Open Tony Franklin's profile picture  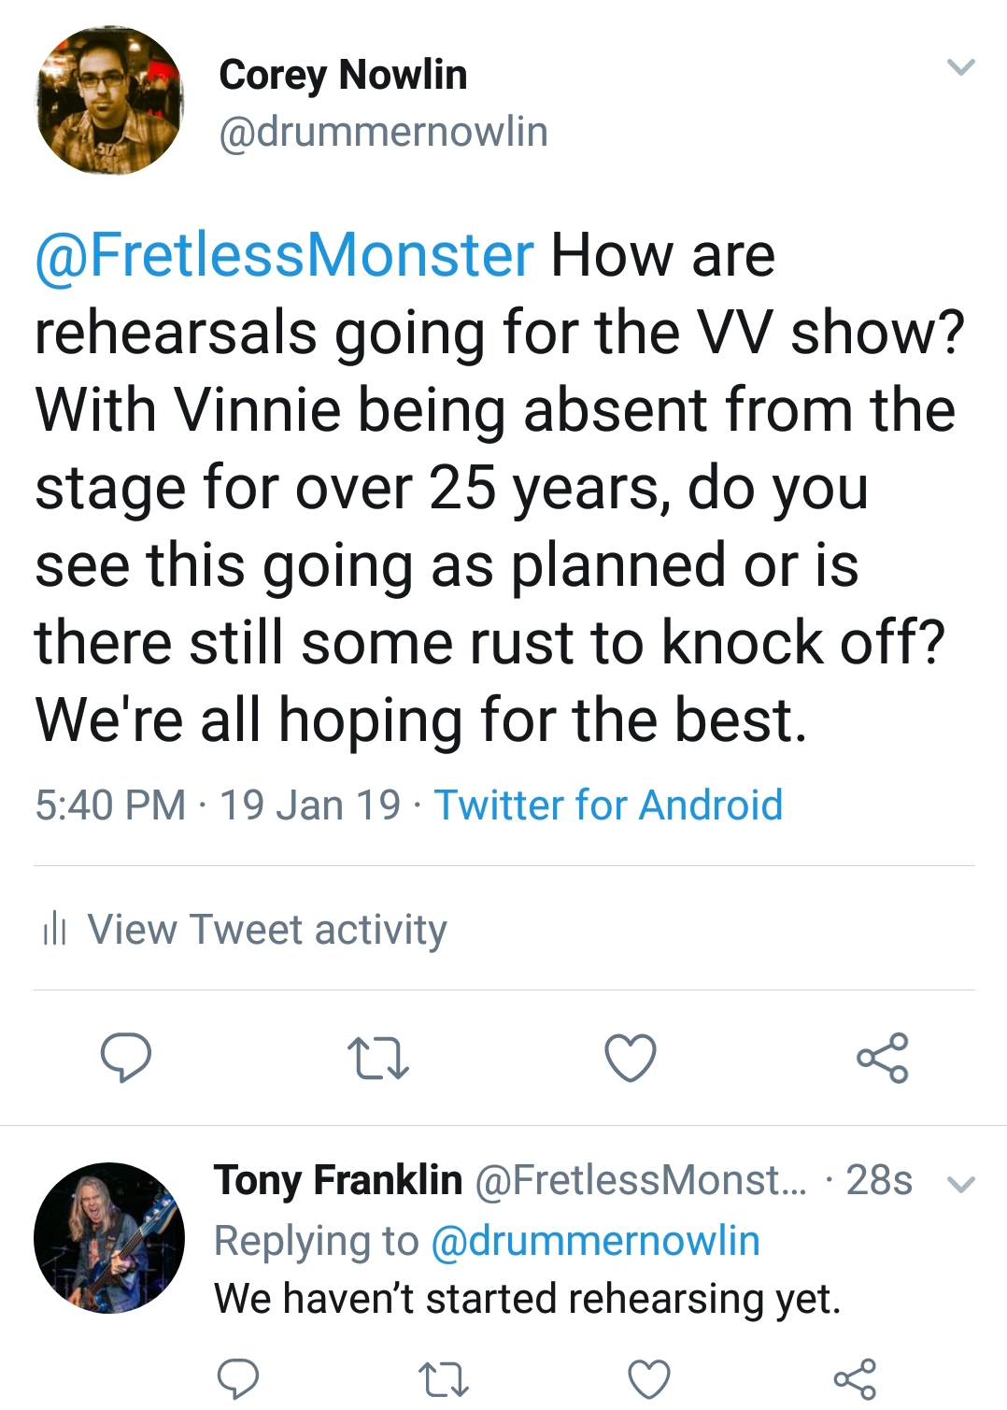pos(109,1237)
